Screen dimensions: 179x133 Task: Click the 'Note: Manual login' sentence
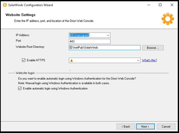64,83
